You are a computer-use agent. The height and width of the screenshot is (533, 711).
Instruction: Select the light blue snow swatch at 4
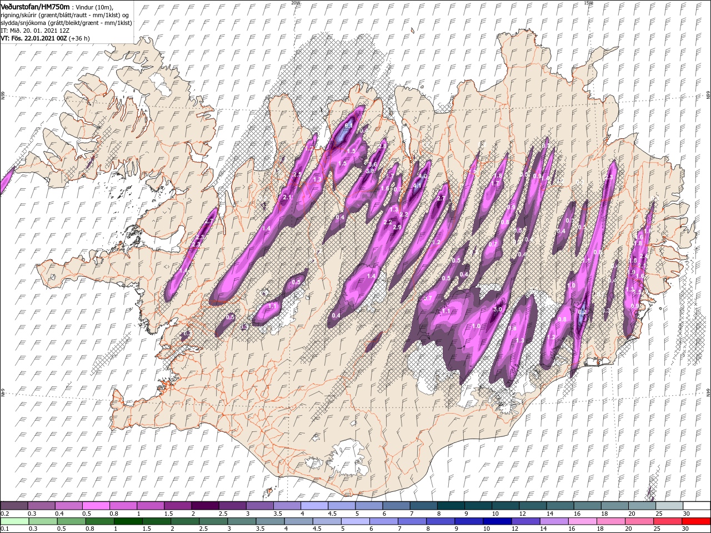(313, 505)
